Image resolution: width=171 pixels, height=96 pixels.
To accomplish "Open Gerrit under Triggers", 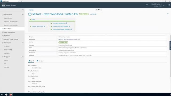I will 6,60.
